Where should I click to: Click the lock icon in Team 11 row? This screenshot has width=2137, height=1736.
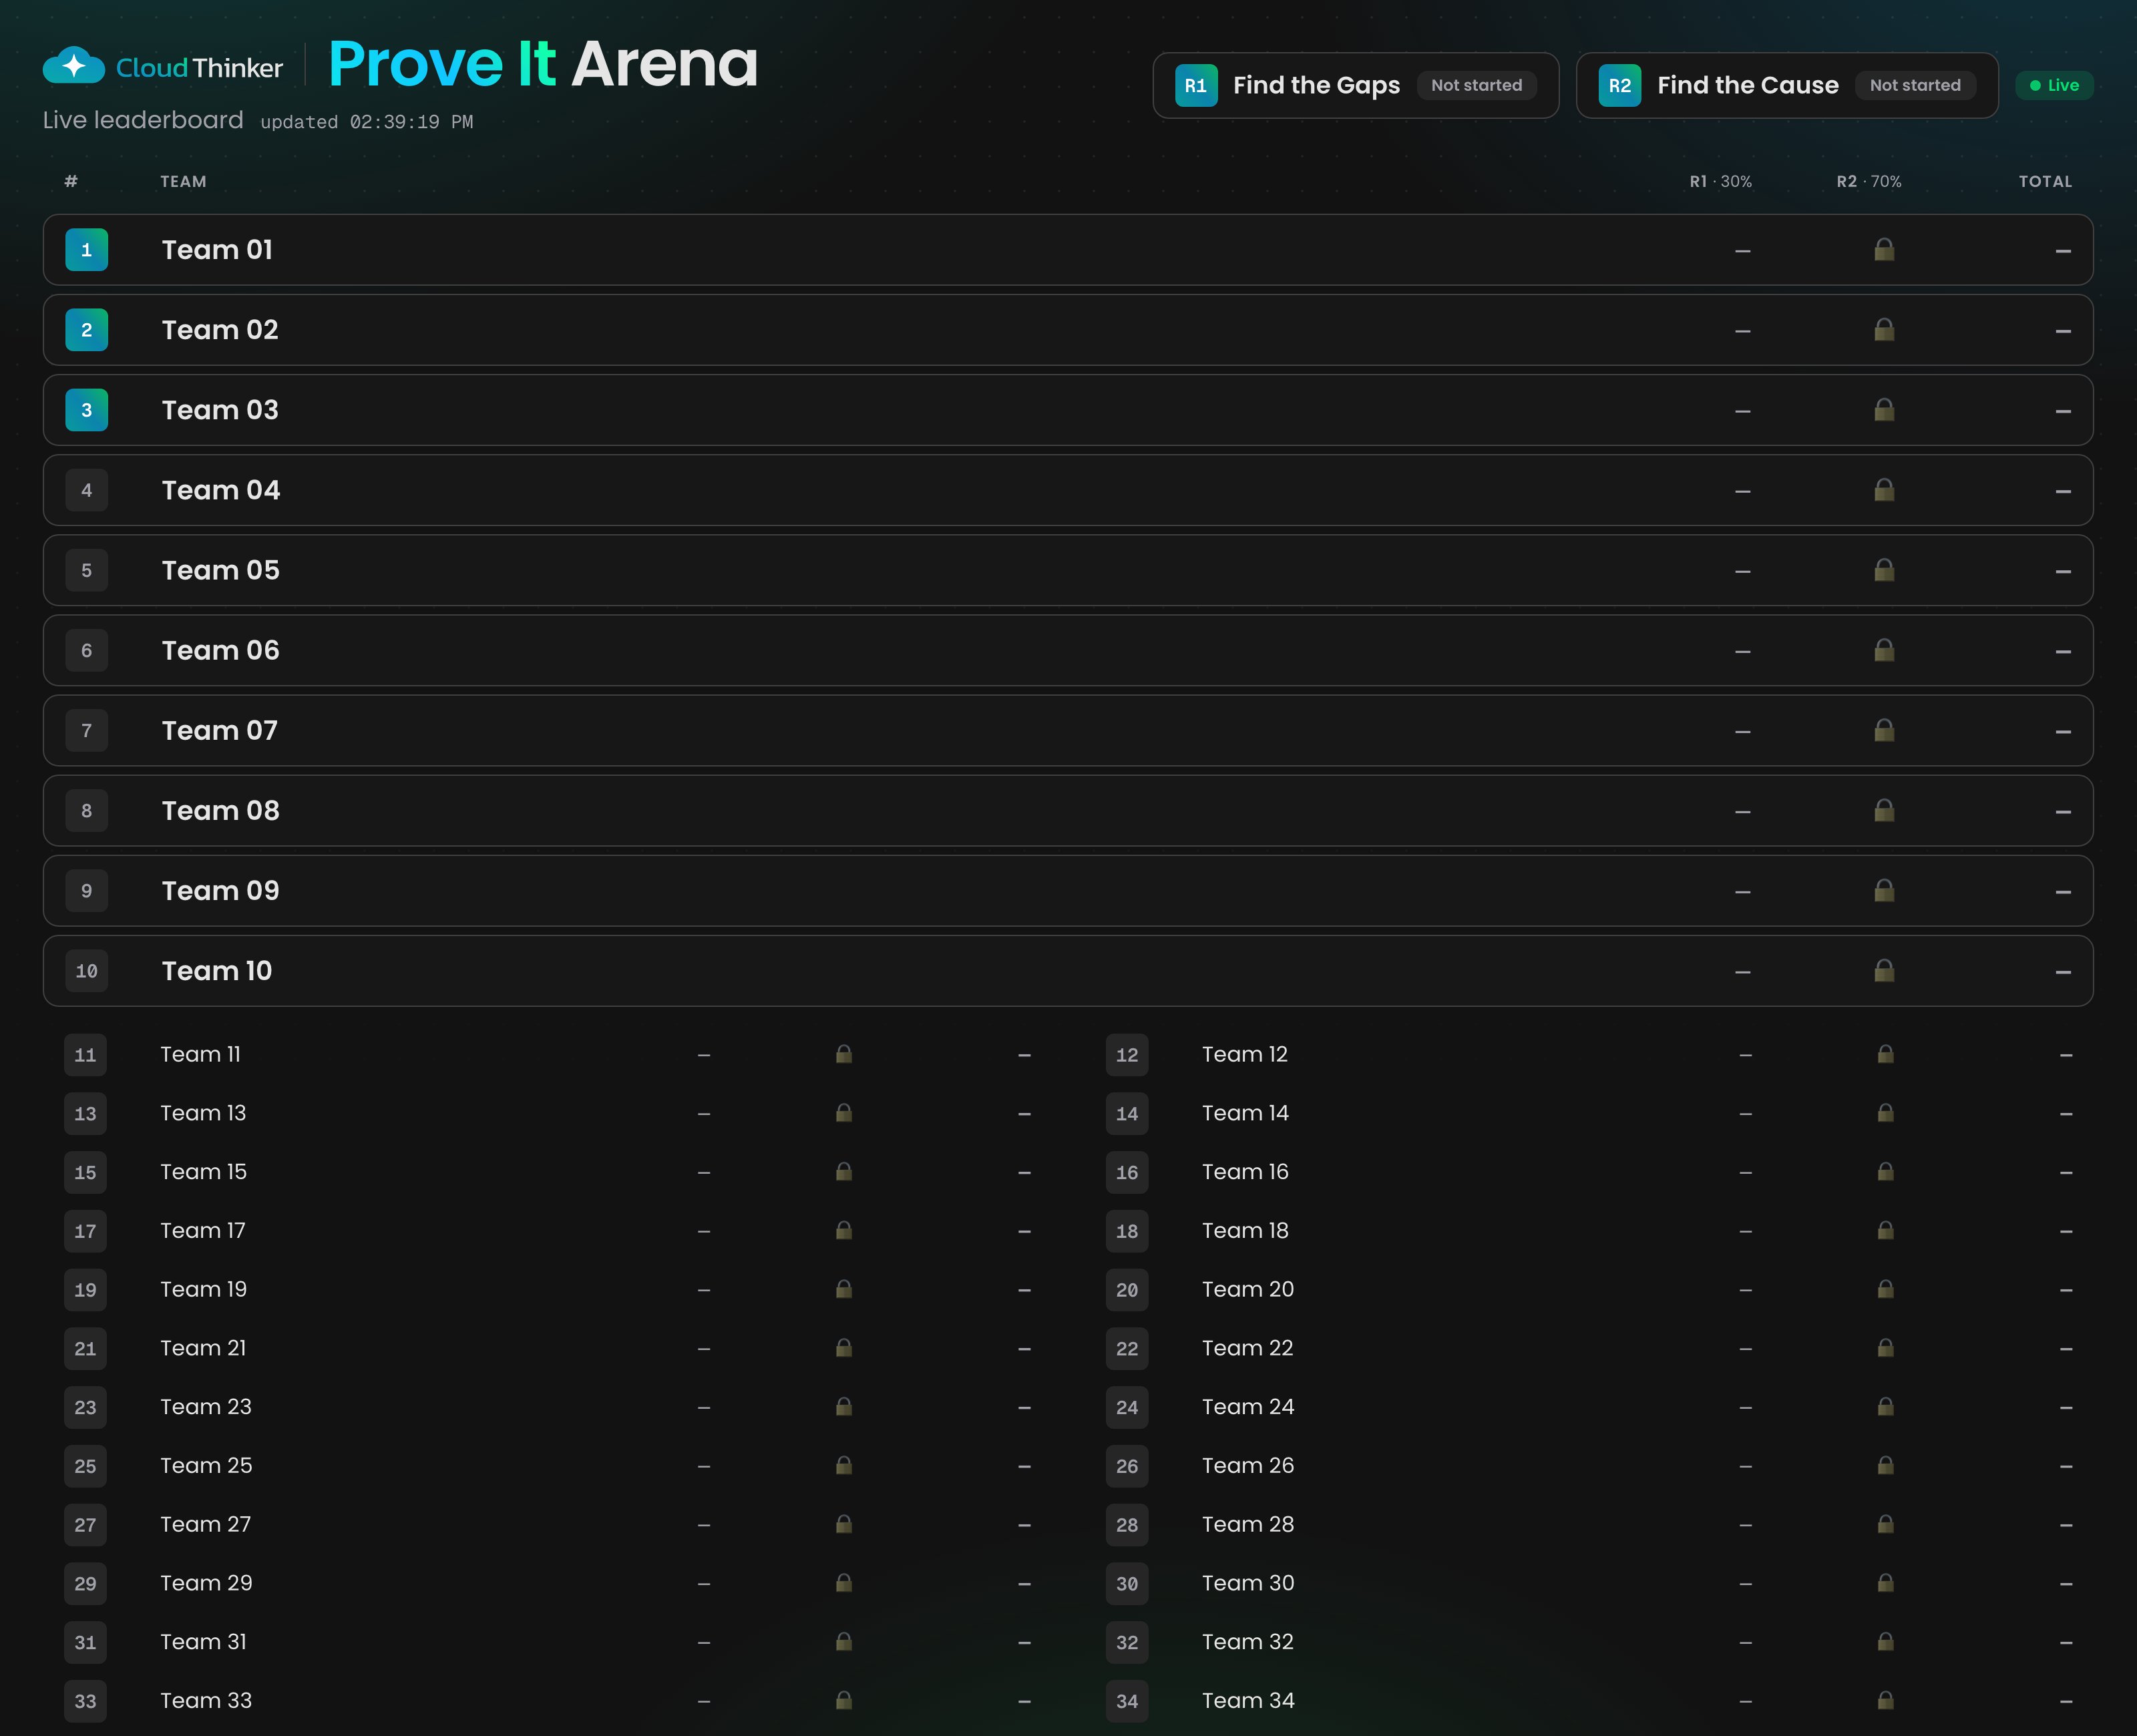click(x=844, y=1054)
